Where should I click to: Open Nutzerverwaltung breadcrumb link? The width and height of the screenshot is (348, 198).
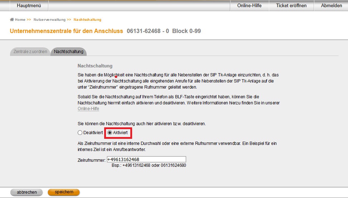(49, 20)
